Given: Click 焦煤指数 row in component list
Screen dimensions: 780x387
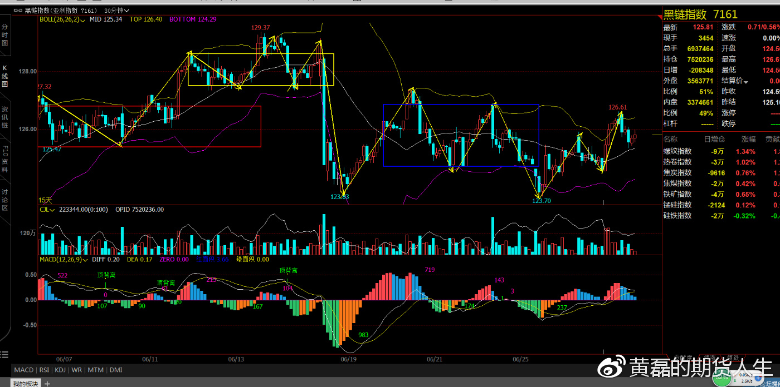Looking at the screenshot, I should pyautogui.click(x=721, y=183).
